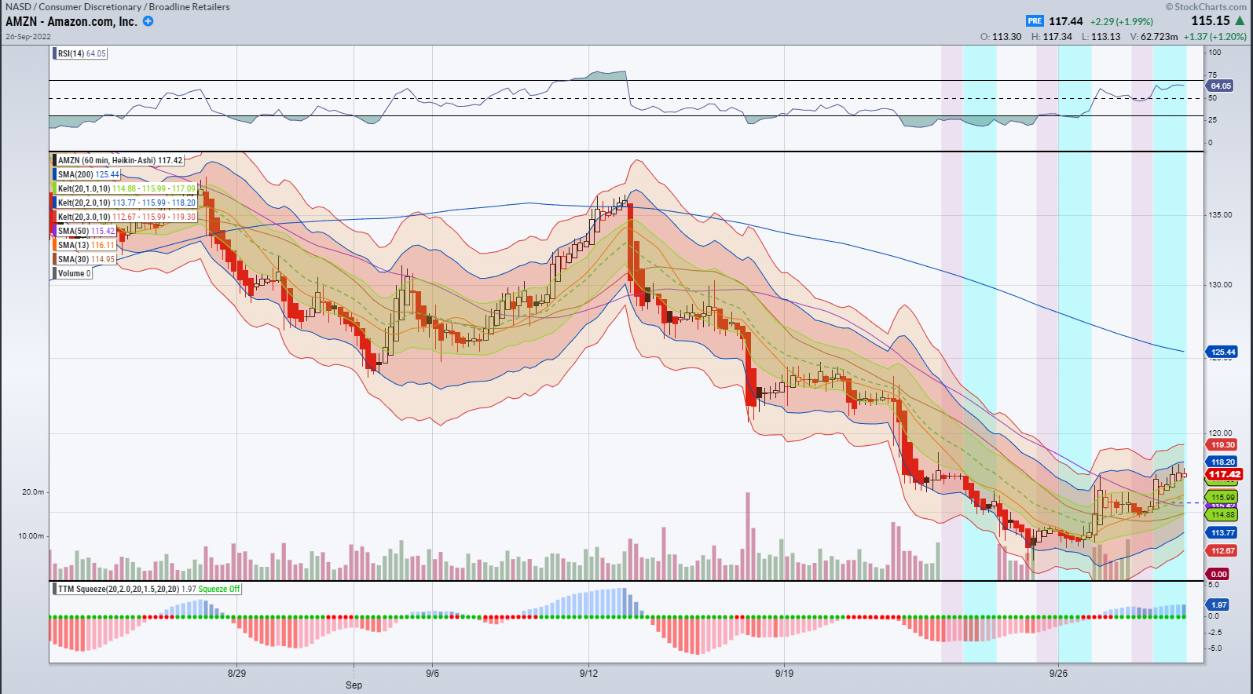The image size is (1253, 694).
Task: Click the SMA(200) blue legend color swatch
Action: click(x=54, y=174)
